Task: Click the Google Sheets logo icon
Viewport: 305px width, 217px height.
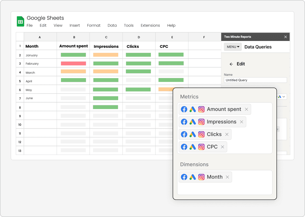Action: click(20, 21)
